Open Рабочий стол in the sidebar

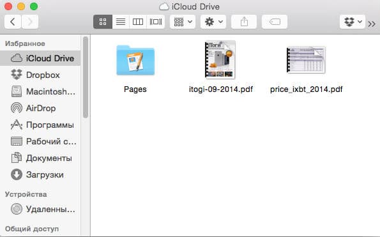[x=40, y=141]
